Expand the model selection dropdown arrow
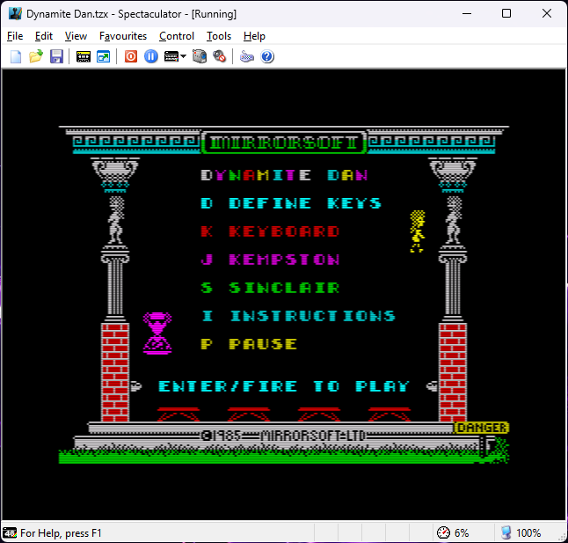Viewport: 568px width, 543px height. coord(183,56)
